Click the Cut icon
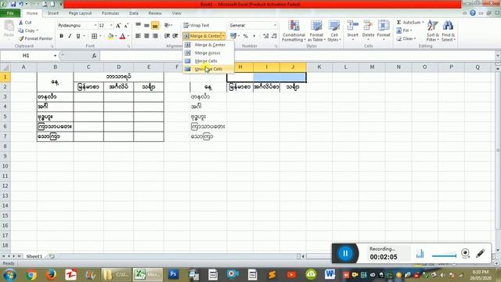The image size is (501, 282). point(21,23)
